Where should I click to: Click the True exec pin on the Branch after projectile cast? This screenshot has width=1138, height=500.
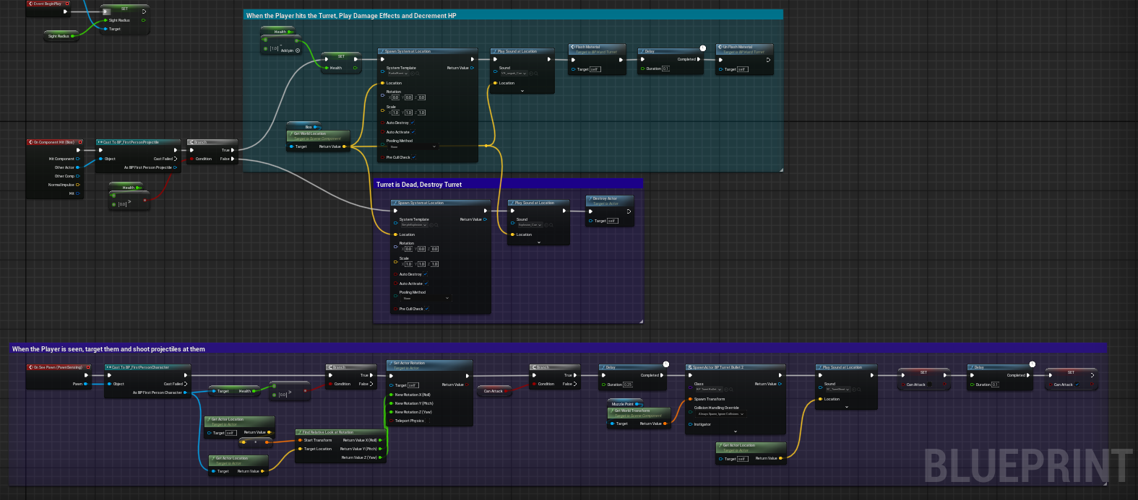(x=233, y=150)
